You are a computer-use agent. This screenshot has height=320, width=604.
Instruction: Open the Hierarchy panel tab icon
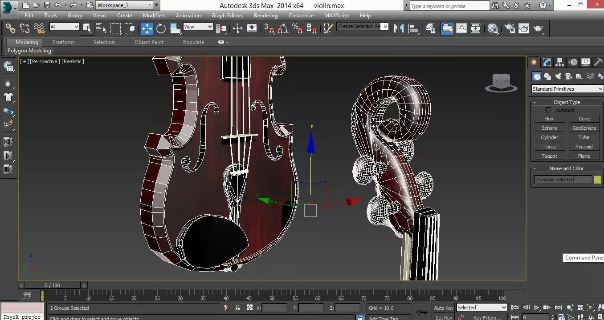coord(560,62)
